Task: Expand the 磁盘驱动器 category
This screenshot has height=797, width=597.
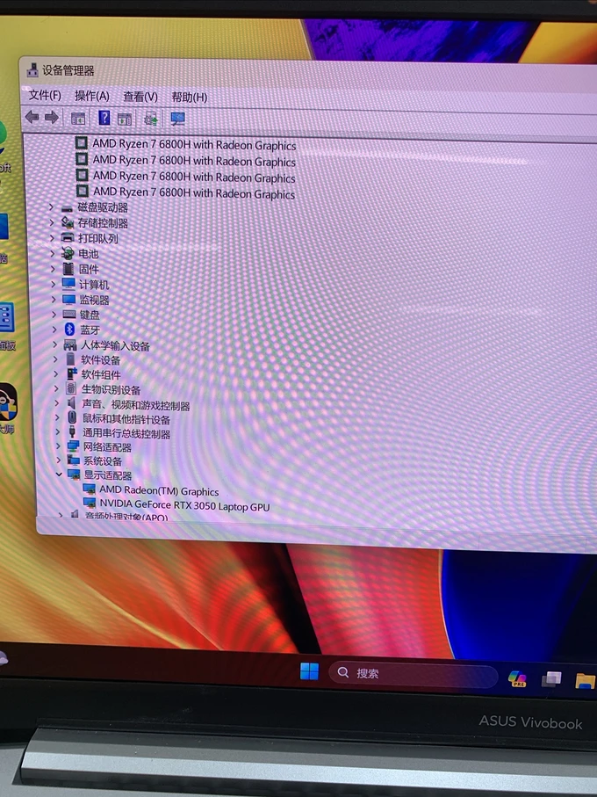Action: [51, 206]
